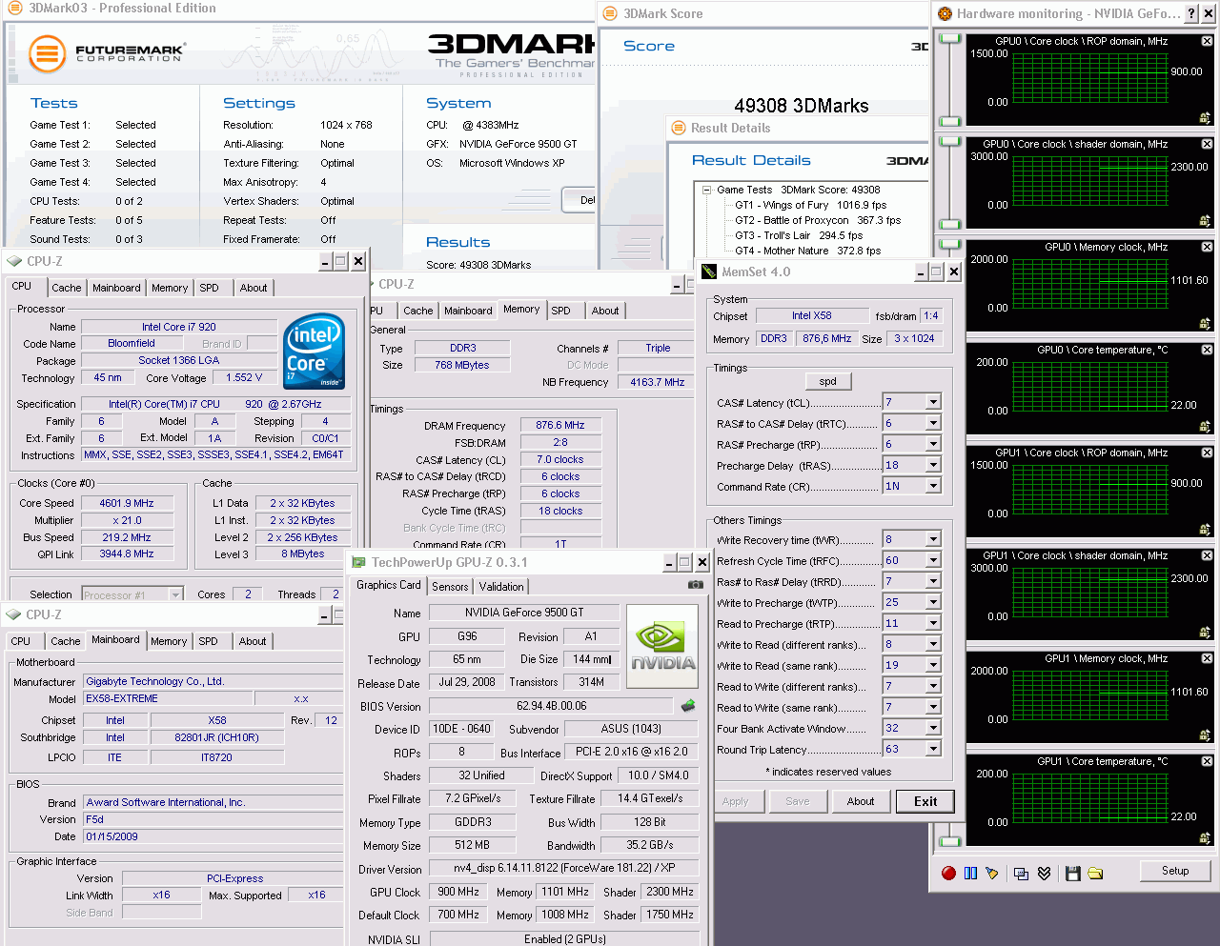The width and height of the screenshot is (1220, 946).
Task: Grab bottom slider handle beside GPU0 shader domain graph
Action: coord(950,224)
